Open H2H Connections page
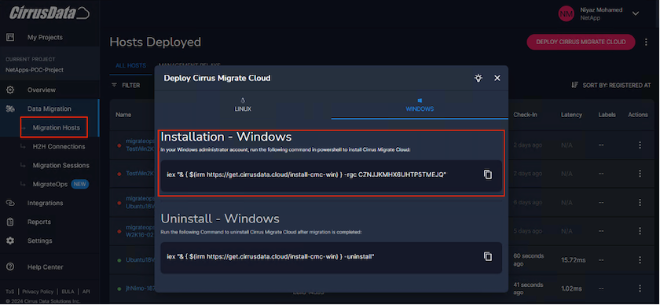 point(59,146)
